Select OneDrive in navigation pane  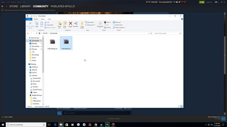pos(35,67)
